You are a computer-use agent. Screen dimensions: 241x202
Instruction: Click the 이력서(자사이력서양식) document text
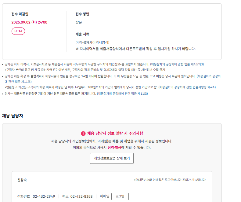(x=92, y=42)
